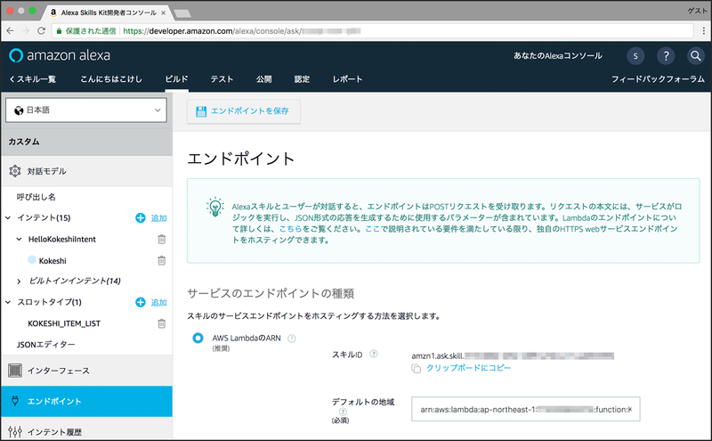
Task: Open the help question mark icon
Action: coord(666,56)
